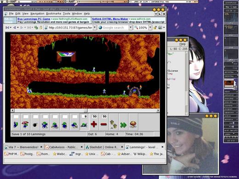
Task: Select the Climber skill icon
Action: coord(16,122)
